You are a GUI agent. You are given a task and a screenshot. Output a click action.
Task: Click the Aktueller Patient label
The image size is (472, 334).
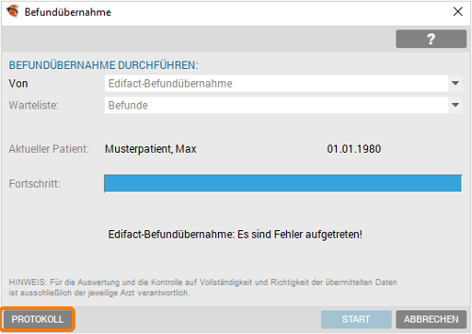click(x=49, y=149)
